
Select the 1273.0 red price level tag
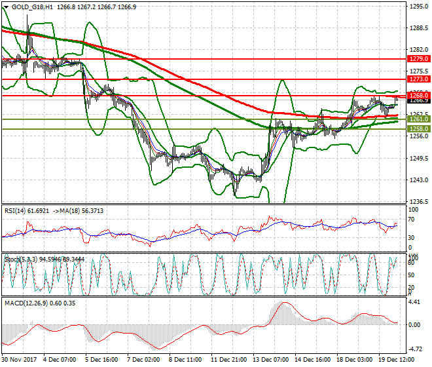(x=418, y=79)
